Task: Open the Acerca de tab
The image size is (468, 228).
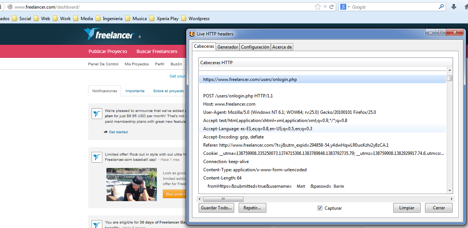Action: pos(282,47)
